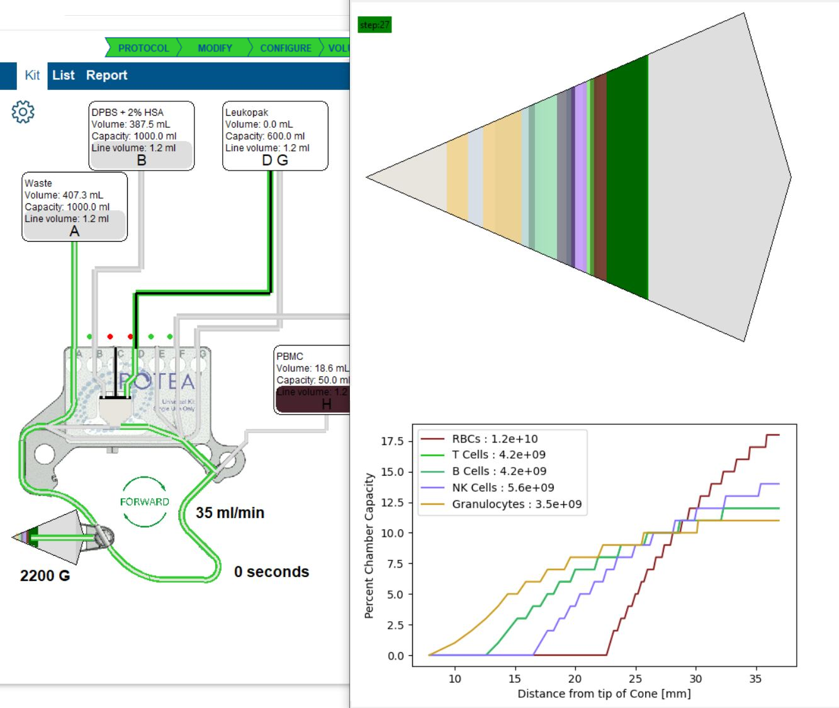
Task: Click the FORWARD rotation direction icon
Action: click(145, 502)
